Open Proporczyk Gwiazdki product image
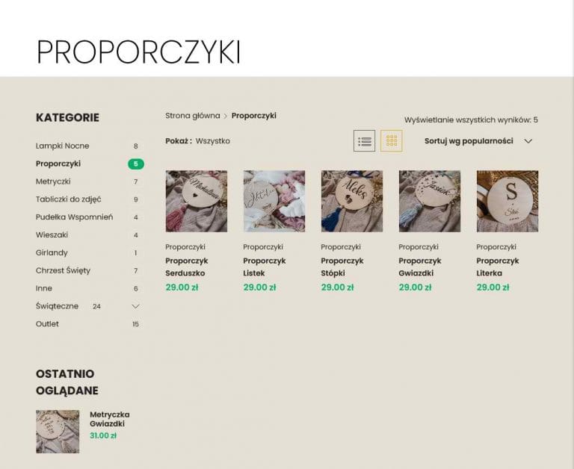The image size is (574, 469). [x=430, y=201]
